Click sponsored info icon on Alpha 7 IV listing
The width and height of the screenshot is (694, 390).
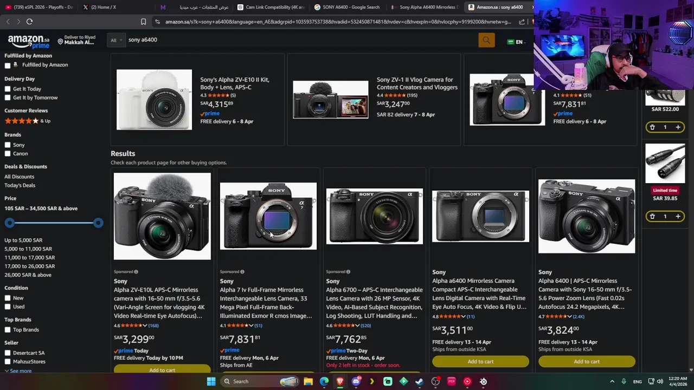click(242, 272)
